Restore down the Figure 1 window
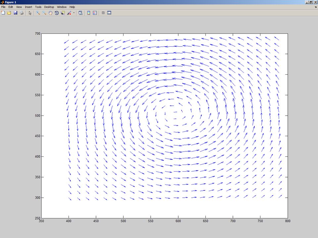318x238 pixels. 311,2
